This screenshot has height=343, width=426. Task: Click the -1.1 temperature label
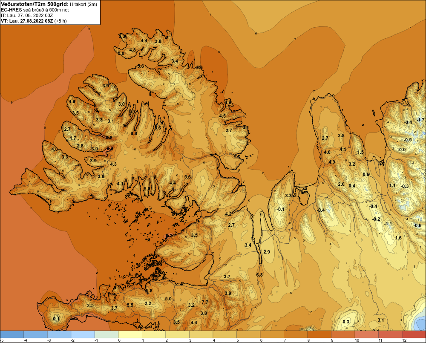[x=388, y=224]
